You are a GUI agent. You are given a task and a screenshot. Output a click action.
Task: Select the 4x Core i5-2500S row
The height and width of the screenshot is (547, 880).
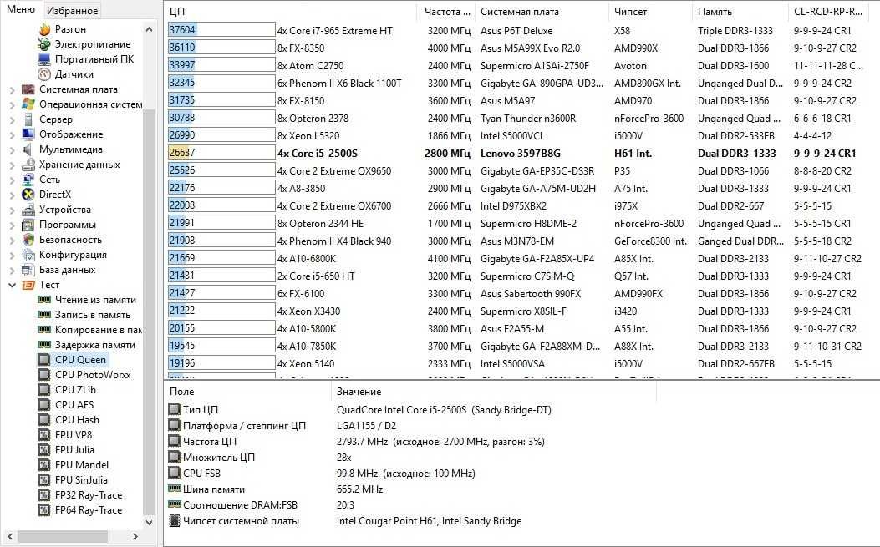click(516, 153)
